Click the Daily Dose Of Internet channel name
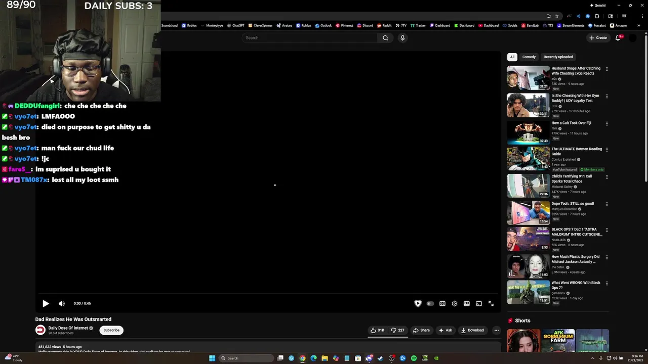This screenshot has width=648, height=364. [68, 328]
